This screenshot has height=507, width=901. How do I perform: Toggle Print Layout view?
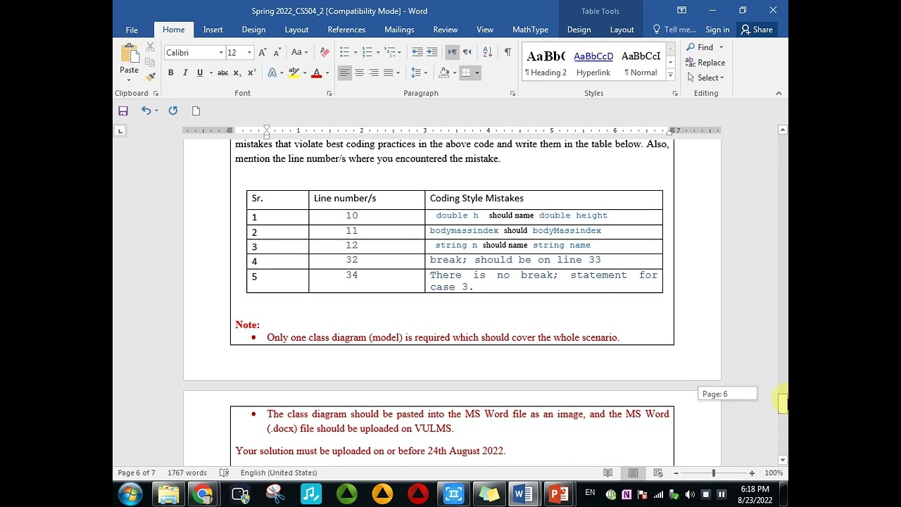[633, 472]
